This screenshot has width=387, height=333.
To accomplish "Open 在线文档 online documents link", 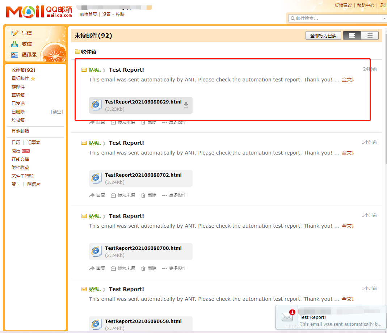I will [20, 159].
